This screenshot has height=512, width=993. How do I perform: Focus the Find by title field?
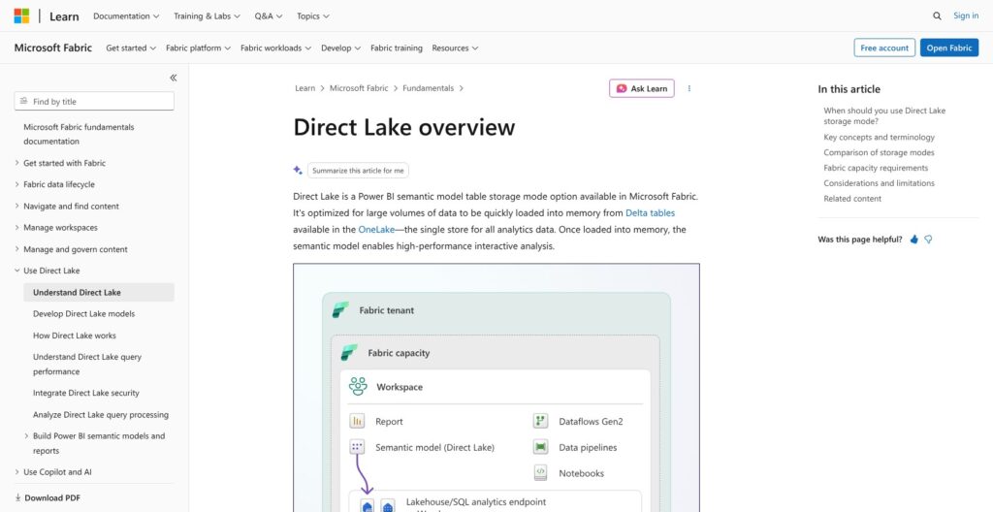(x=94, y=102)
